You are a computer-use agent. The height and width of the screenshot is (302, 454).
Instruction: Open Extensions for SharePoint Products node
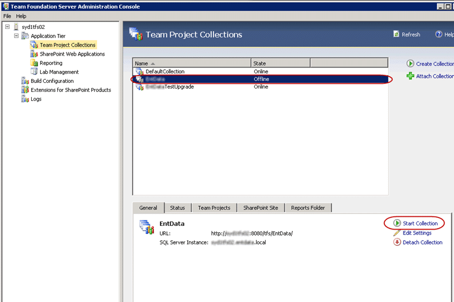click(70, 90)
